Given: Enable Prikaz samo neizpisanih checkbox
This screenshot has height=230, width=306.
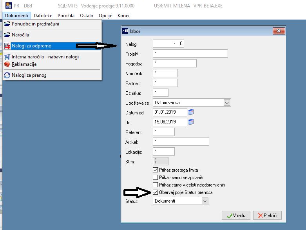Looking at the screenshot, I should tap(155, 177).
